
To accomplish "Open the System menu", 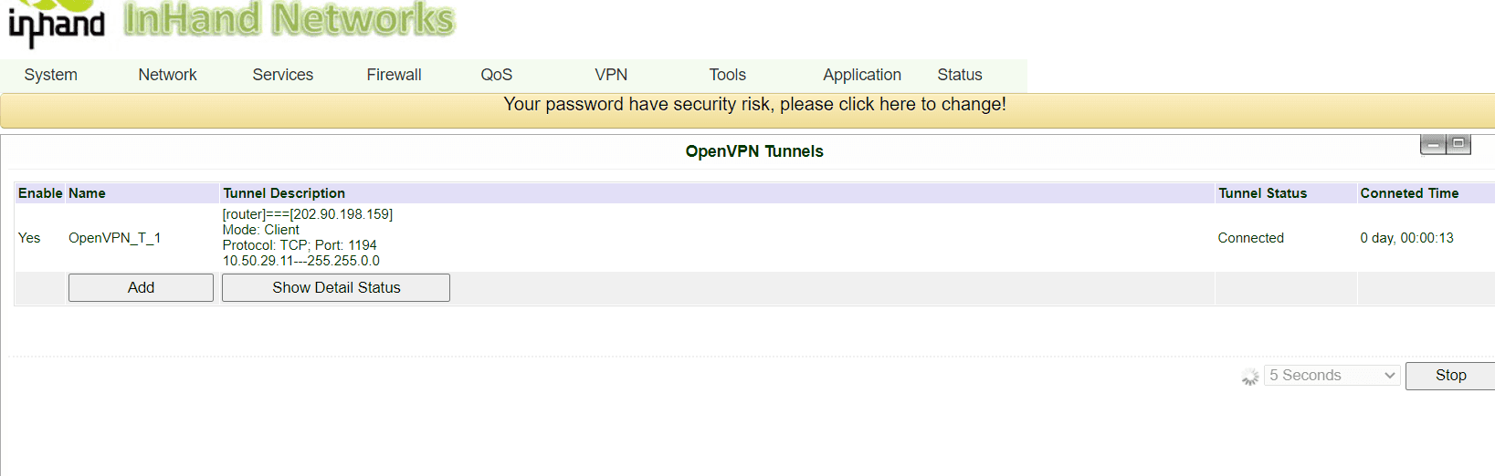I will (51, 75).
